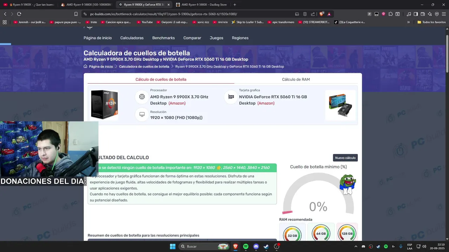Open the Brave Wallet icon

pos(423,14)
